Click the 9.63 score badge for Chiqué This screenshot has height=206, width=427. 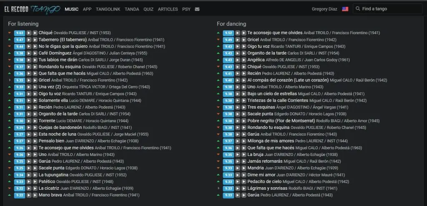tap(20, 33)
